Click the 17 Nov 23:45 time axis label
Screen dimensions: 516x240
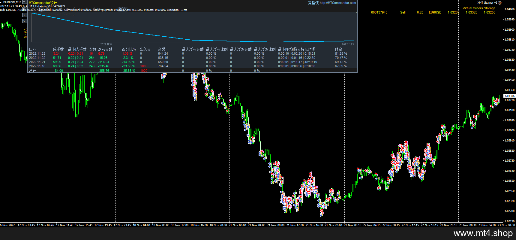(122, 225)
